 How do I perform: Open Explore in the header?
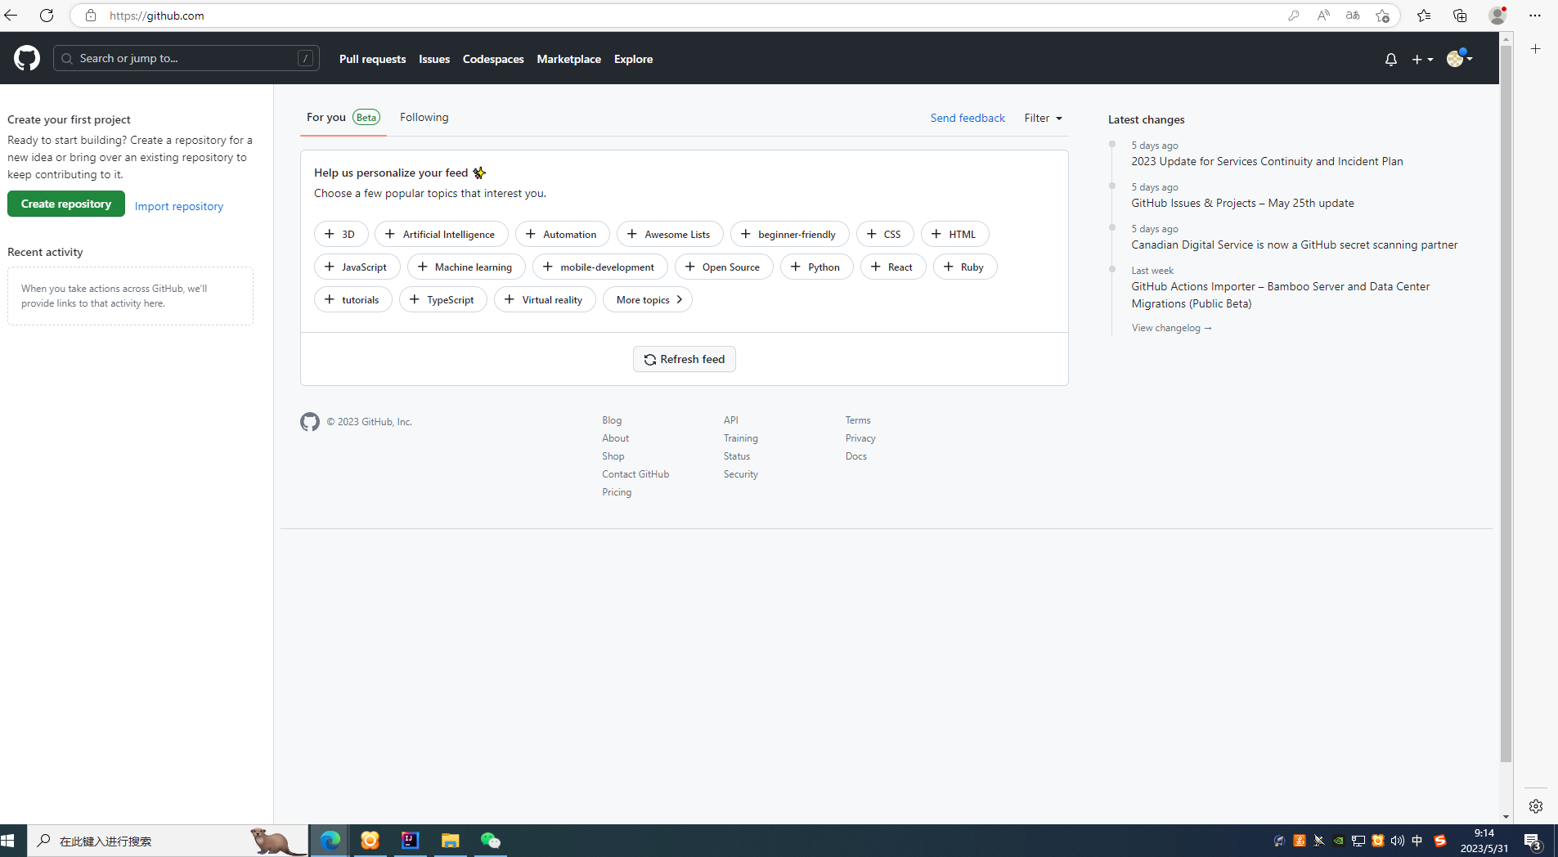[x=633, y=59]
